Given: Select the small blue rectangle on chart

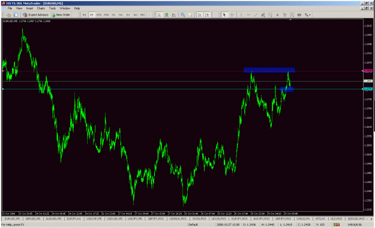Looking at the screenshot, I should point(287,89).
